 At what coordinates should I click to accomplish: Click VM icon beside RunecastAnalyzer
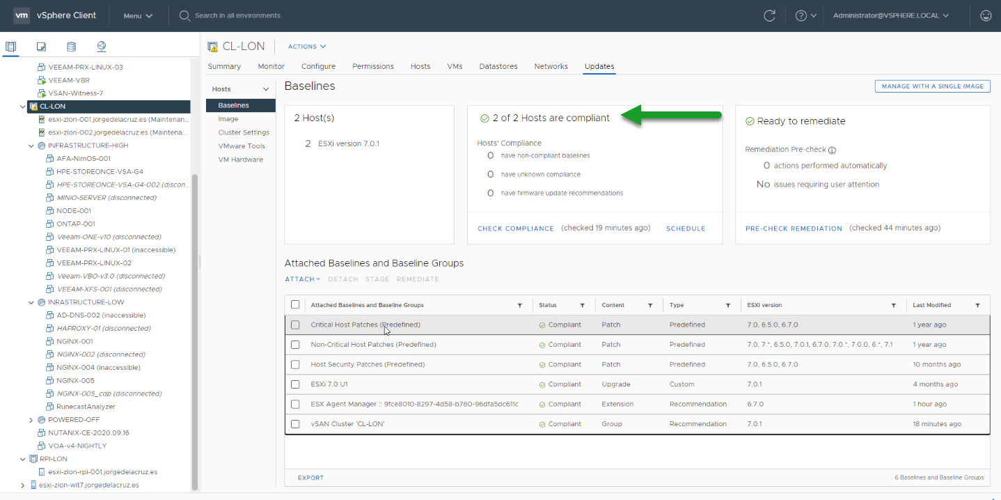[x=50, y=407]
